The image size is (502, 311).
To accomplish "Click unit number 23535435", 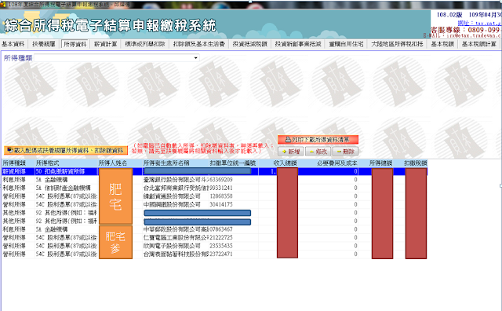I will pyautogui.click(x=221, y=246).
